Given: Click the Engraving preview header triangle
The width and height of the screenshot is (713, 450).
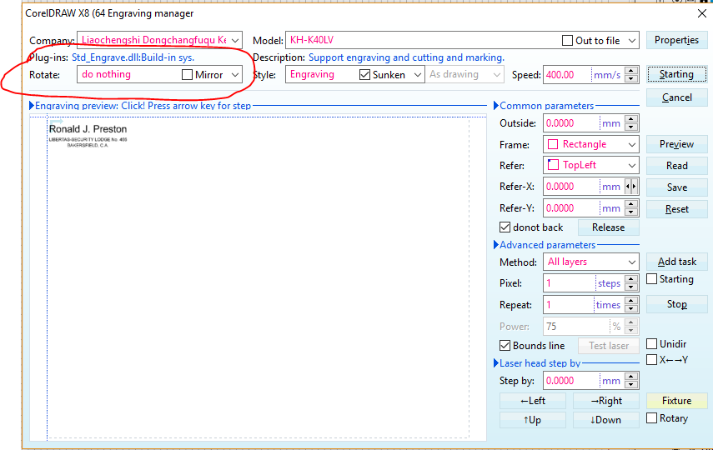Looking at the screenshot, I should 32,106.
